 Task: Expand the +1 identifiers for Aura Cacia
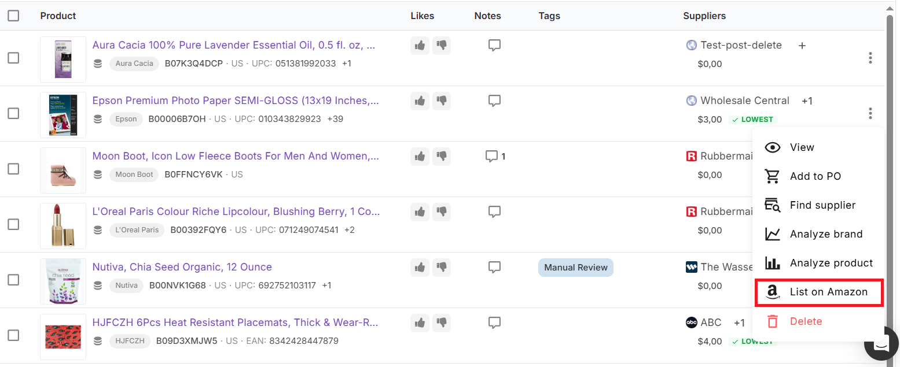point(347,64)
